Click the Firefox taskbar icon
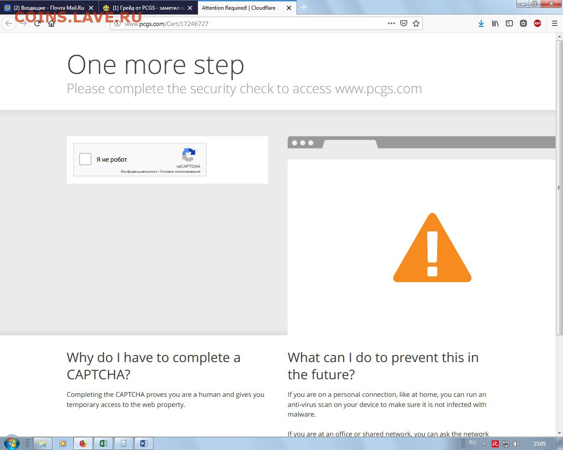Viewport: 563px width, 450px height. click(83, 443)
